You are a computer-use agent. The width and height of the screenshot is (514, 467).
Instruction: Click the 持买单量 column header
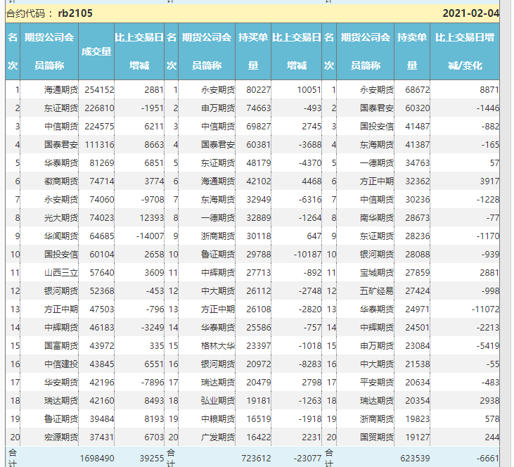(252, 51)
